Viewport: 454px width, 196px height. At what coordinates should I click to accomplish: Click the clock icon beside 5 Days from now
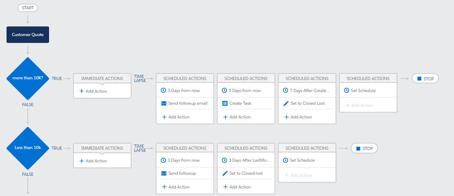coord(224,91)
